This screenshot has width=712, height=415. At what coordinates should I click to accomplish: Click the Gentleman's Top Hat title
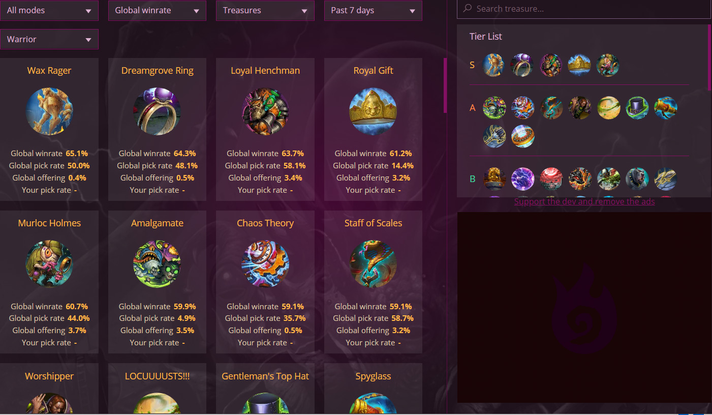[x=265, y=376]
